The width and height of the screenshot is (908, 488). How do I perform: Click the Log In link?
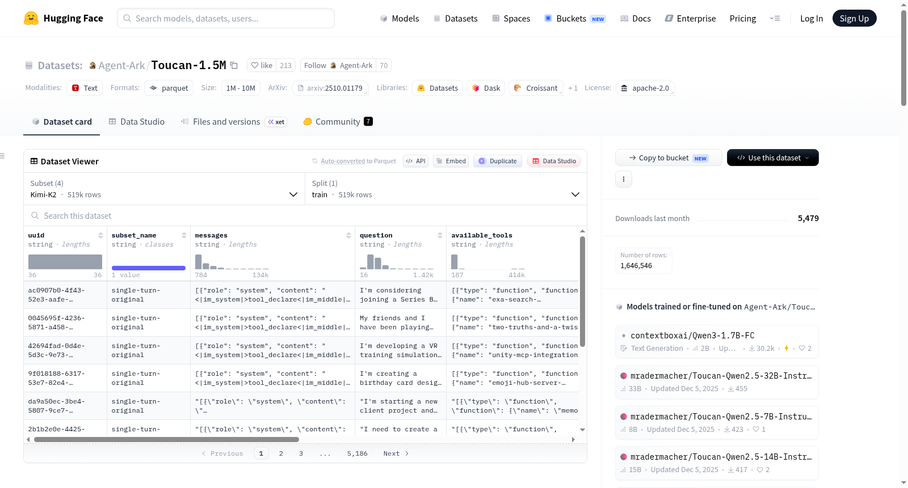coord(811,18)
